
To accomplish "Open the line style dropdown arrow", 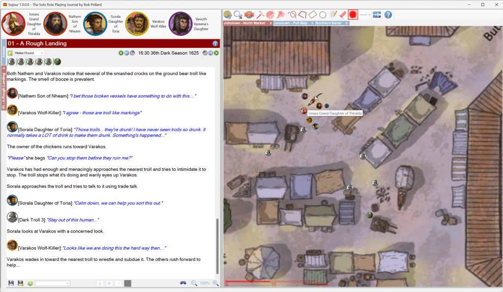I will tap(369, 15).
